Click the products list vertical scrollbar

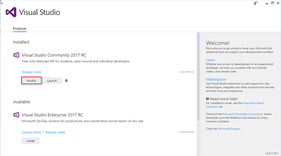(198, 77)
